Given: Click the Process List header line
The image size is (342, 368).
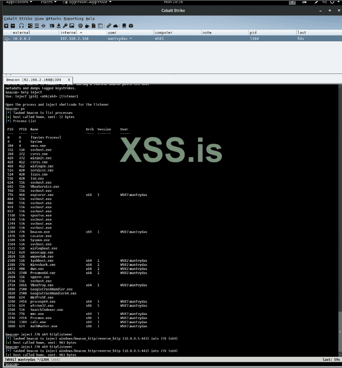Looking at the screenshot, I should [x=21, y=121].
